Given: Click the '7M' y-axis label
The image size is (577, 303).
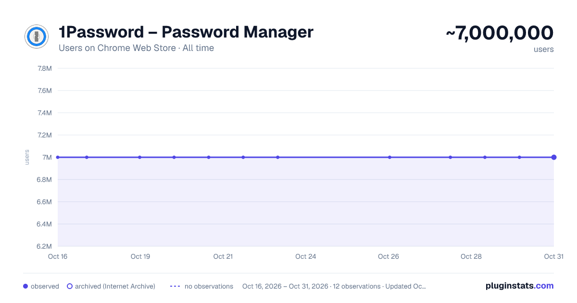Looking at the screenshot, I should pos(47,157).
